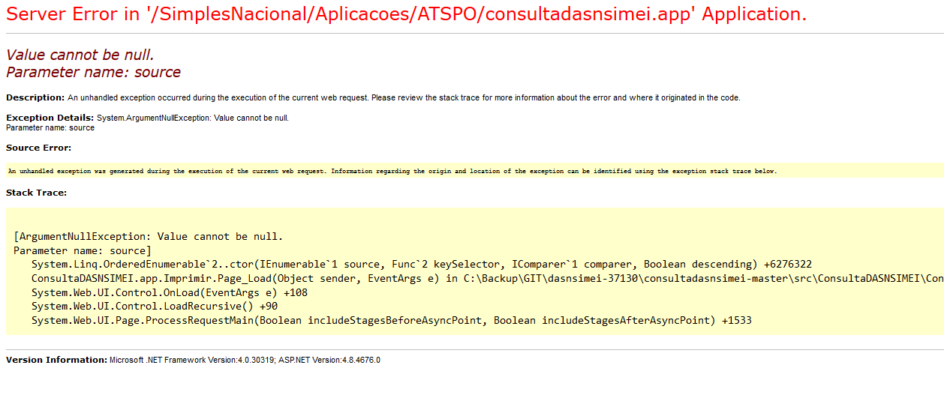944x404 pixels.
Task: Click the System.Web.UI.Control.LoadRecursive() trace line
Action: point(155,306)
